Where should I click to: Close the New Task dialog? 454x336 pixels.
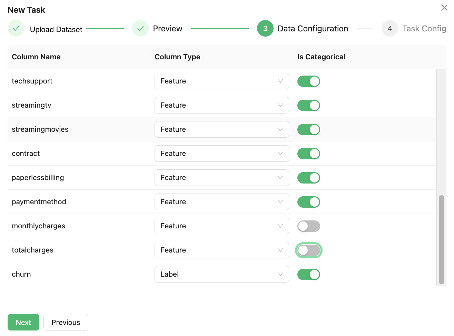(444, 8)
